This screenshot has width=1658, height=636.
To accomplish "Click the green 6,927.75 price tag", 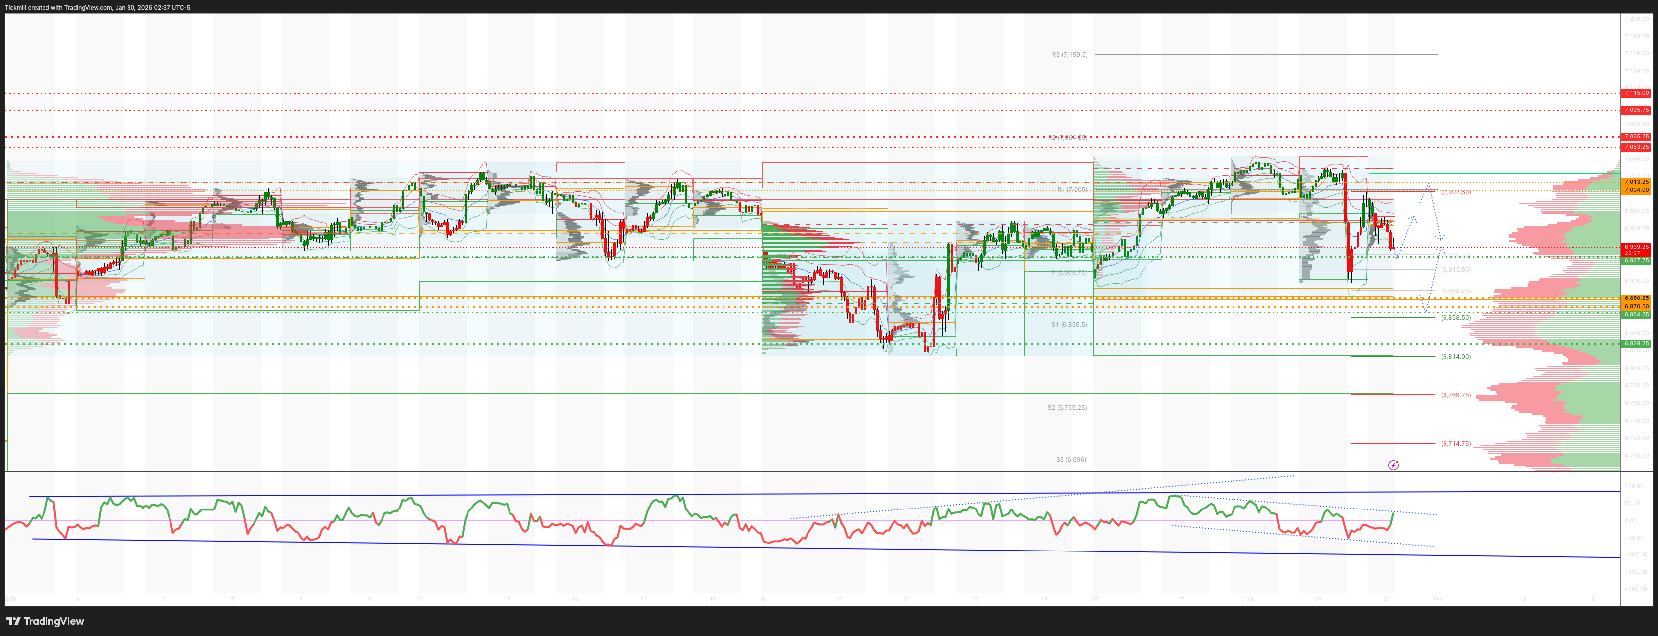I will coord(1635,261).
